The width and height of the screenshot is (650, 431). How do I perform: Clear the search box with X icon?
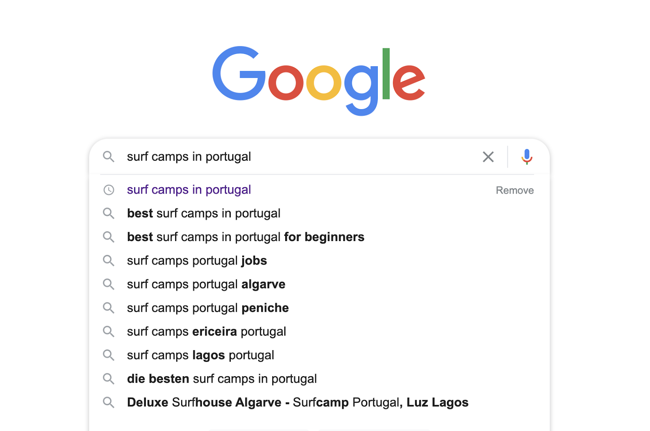click(488, 157)
